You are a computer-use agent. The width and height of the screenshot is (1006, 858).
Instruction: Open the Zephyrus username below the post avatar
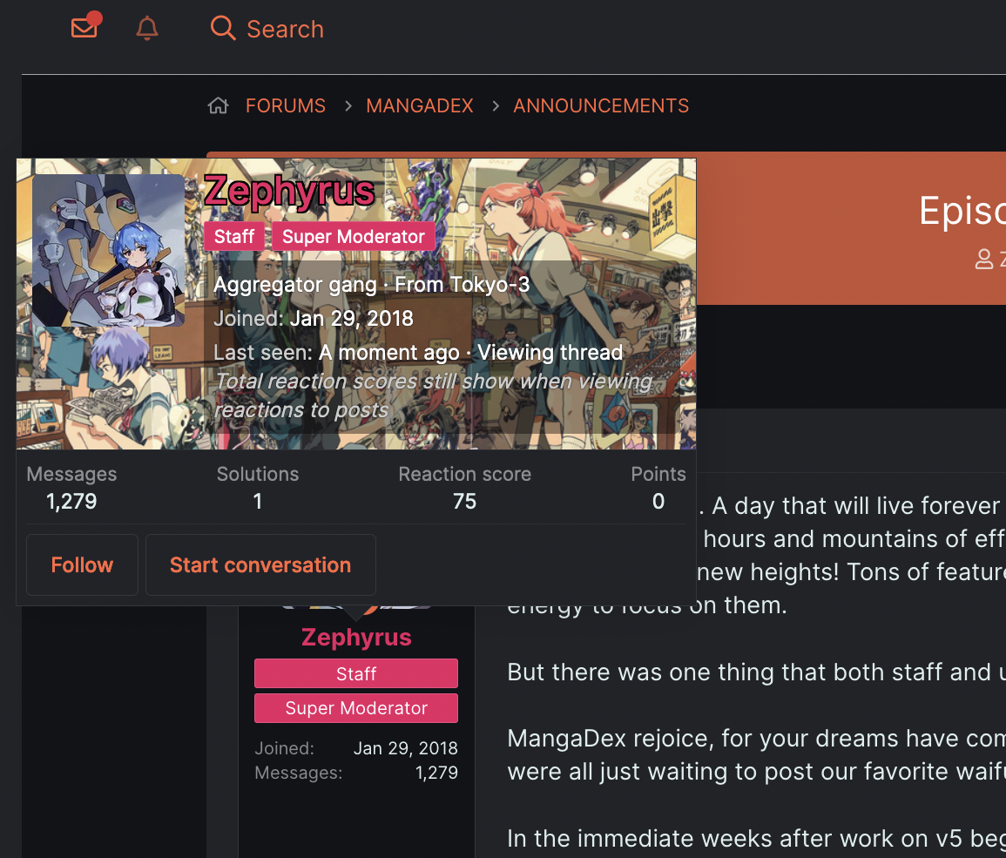(x=356, y=638)
